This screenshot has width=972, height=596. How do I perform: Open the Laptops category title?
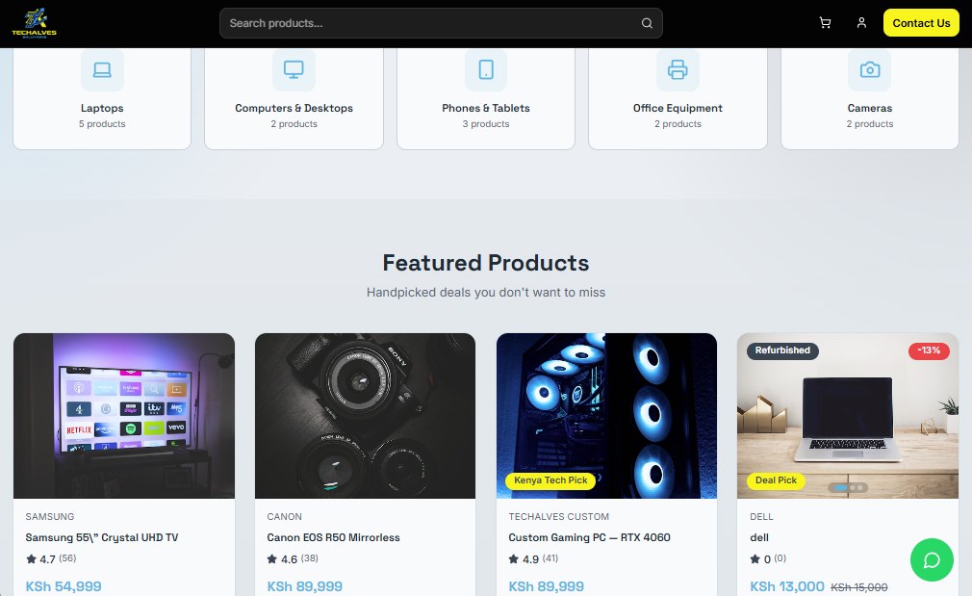tap(102, 108)
